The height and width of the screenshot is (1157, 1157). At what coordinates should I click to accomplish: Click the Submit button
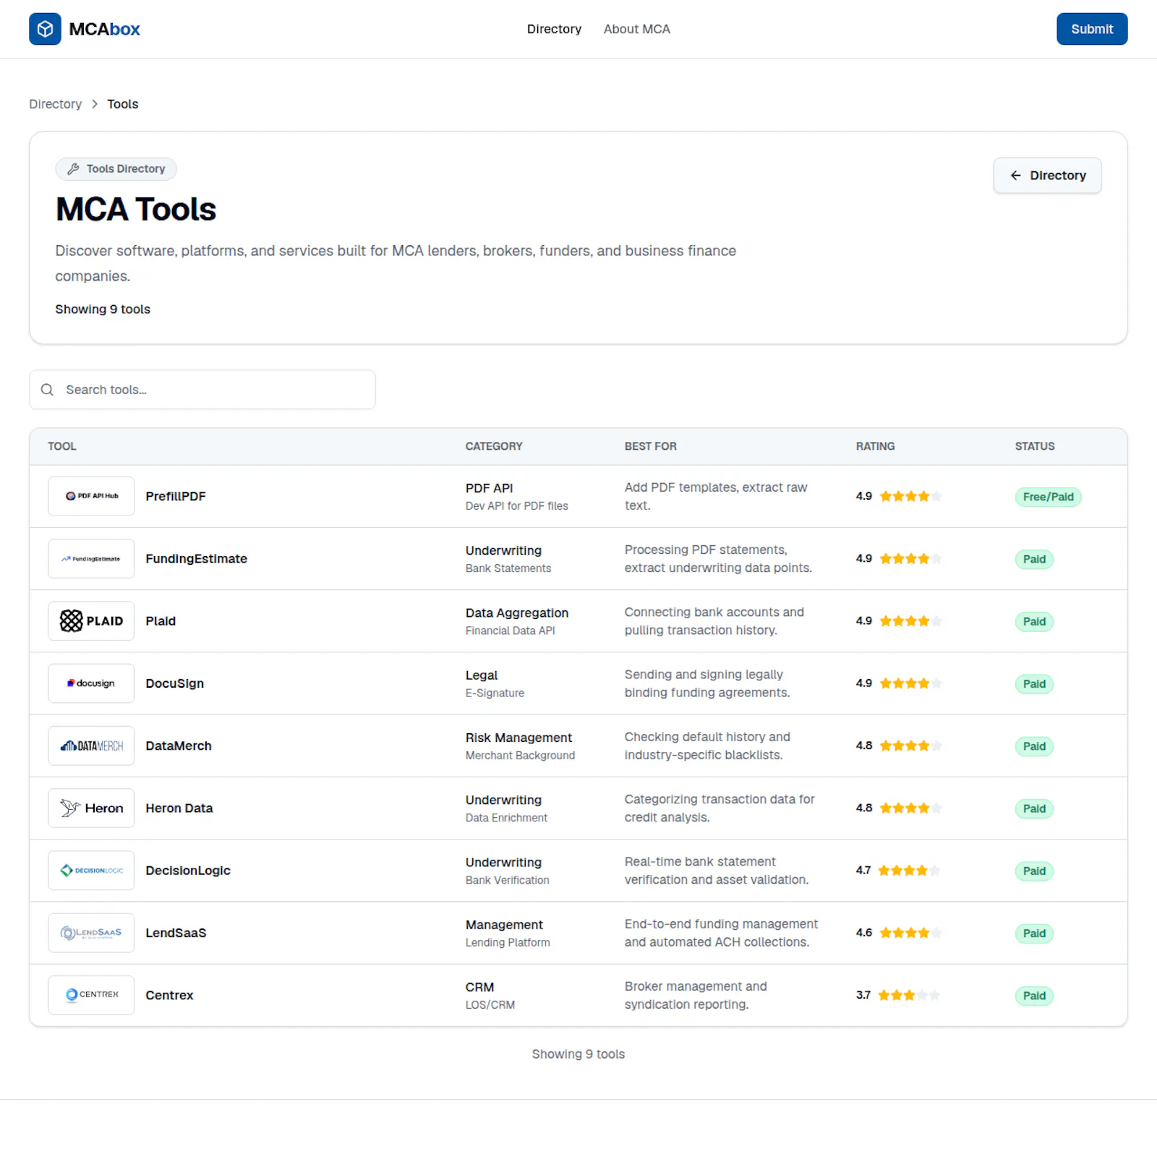pos(1092,29)
